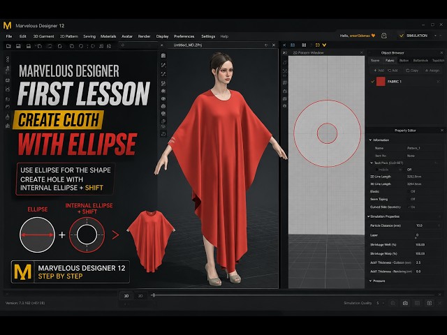The height and width of the screenshot is (335, 447).
Task: Toggle the SIMULATION checkmark button
Action: coord(414,36)
